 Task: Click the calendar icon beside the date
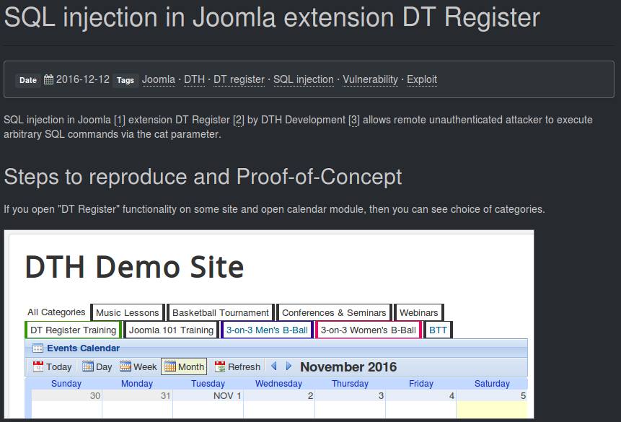pyautogui.click(x=49, y=79)
